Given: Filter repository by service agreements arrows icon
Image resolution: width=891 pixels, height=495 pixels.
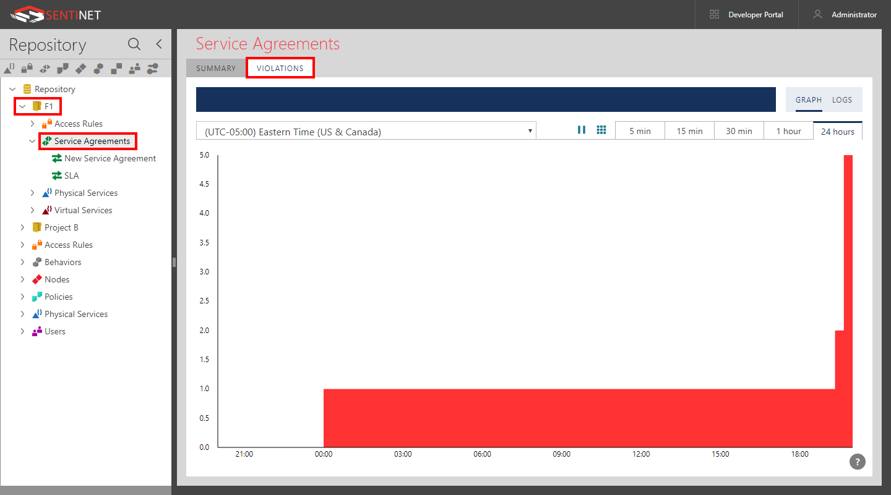Looking at the screenshot, I should [x=45, y=68].
